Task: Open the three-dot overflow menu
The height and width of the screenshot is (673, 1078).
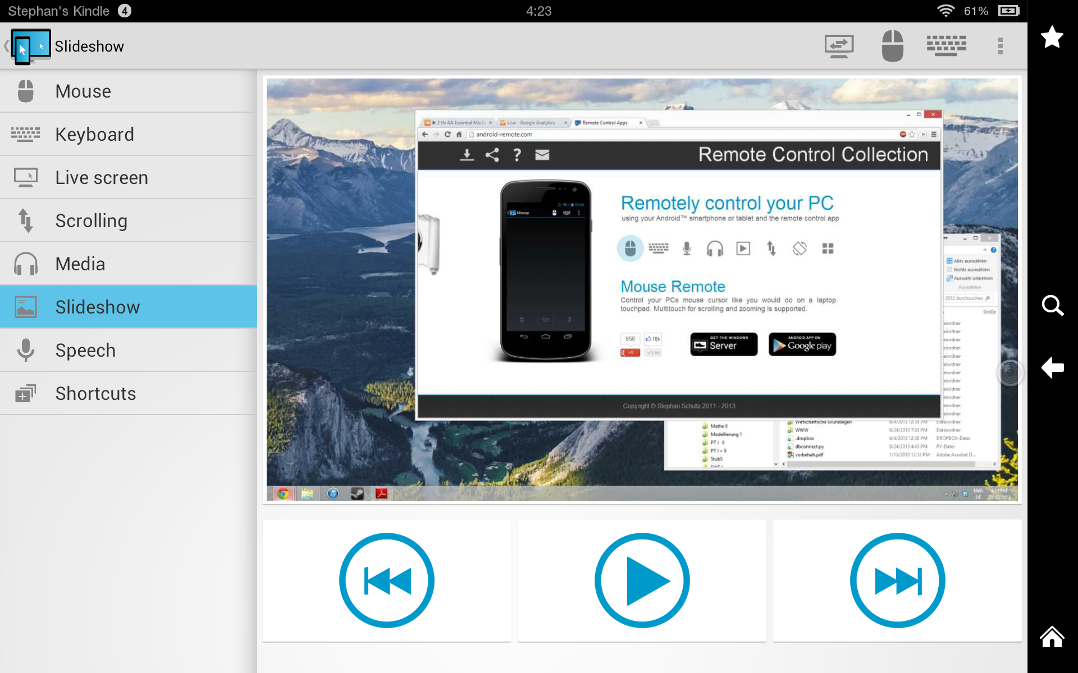Action: pos(1000,46)
